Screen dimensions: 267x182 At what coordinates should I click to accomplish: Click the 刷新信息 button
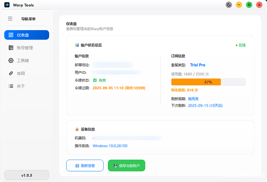(x=85, y=165)
